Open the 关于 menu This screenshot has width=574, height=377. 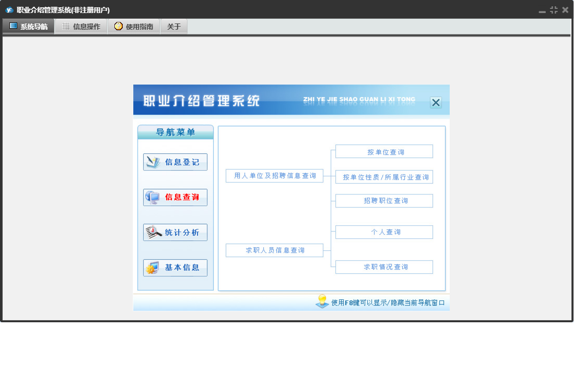(174, 26)
